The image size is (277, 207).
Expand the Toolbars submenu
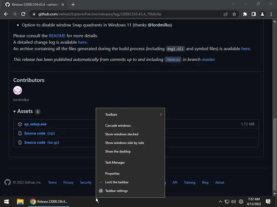pyautogui.click(x=130, y=114)
